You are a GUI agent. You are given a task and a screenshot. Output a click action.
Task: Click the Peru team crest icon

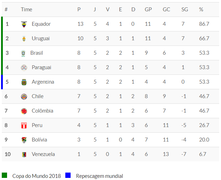pyautogui.click(x=24, y=125)
